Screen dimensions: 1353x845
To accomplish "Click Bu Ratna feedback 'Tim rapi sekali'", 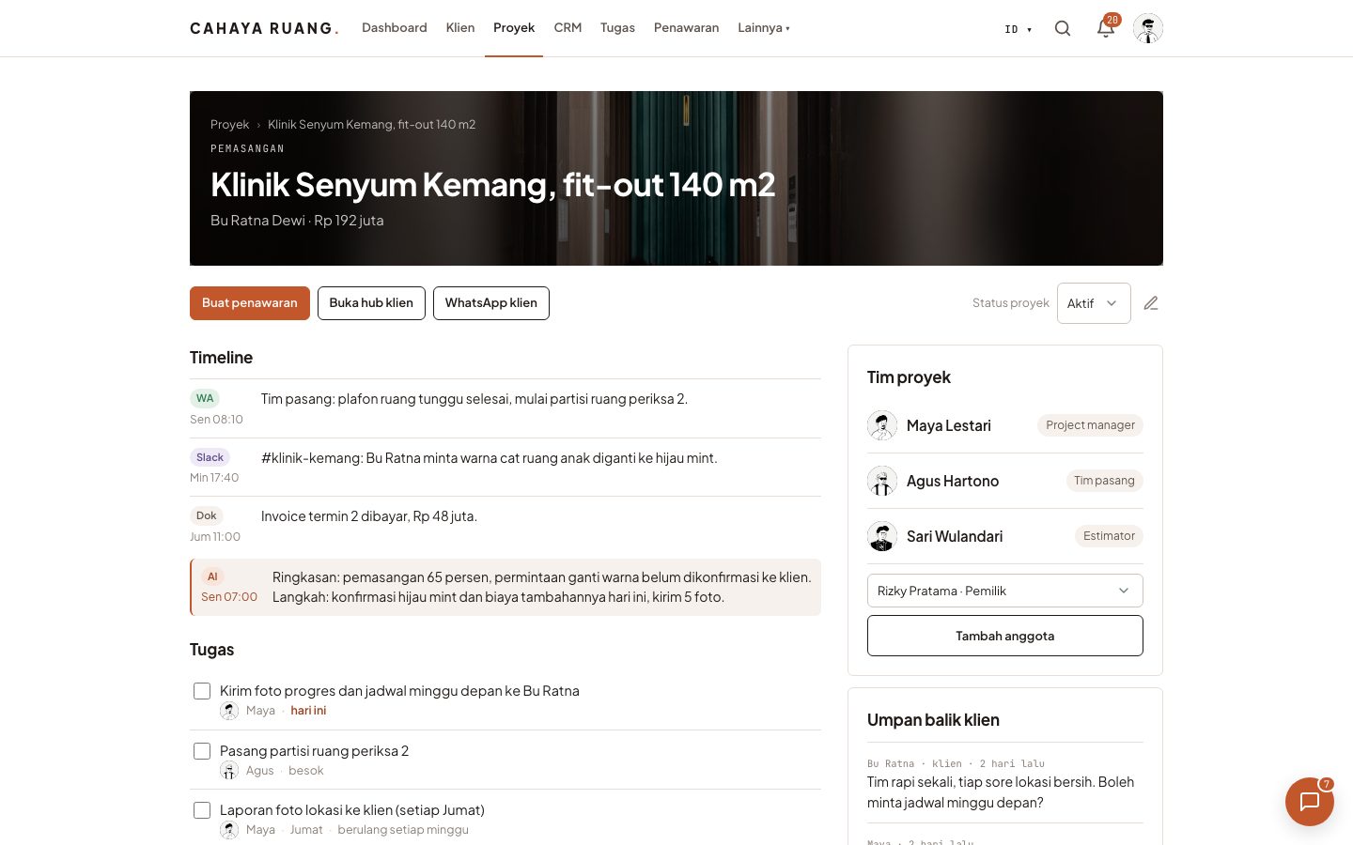I will pyautogui.click(x=1001, y=792).
